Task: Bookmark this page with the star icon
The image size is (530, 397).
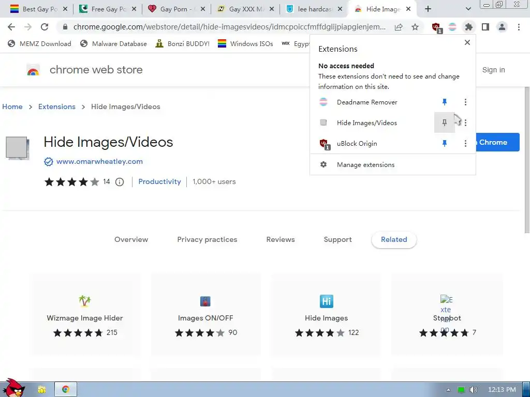Action: click(x=415, y=27)
